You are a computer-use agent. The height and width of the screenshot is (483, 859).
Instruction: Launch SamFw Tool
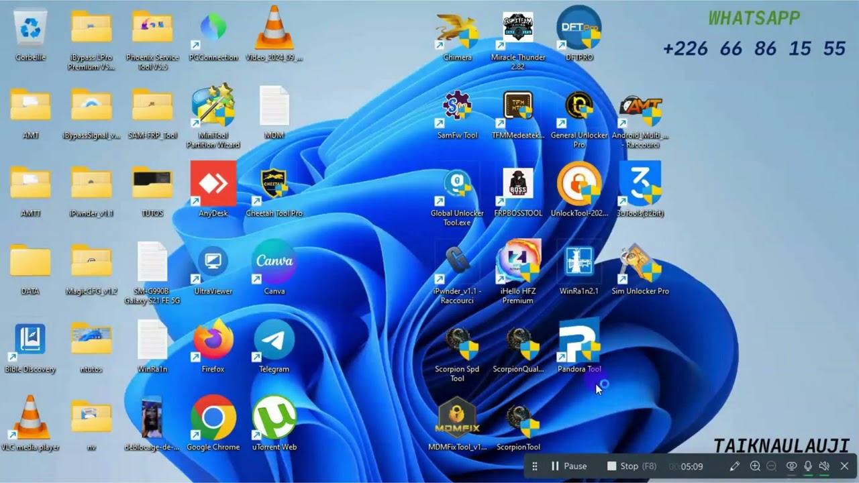(x=457, y=107)
